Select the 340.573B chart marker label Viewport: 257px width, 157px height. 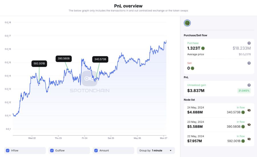(x=100, y=59)
